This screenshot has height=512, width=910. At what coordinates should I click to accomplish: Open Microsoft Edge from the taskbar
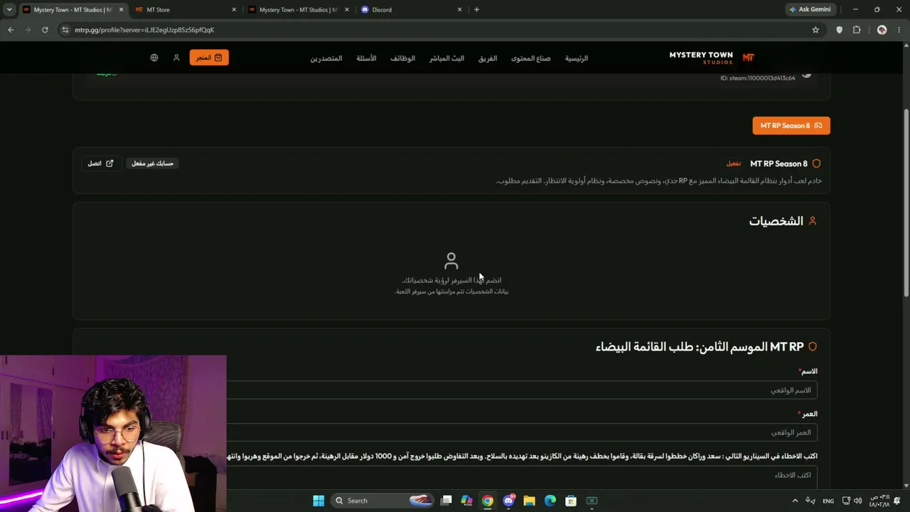[550, 501]
